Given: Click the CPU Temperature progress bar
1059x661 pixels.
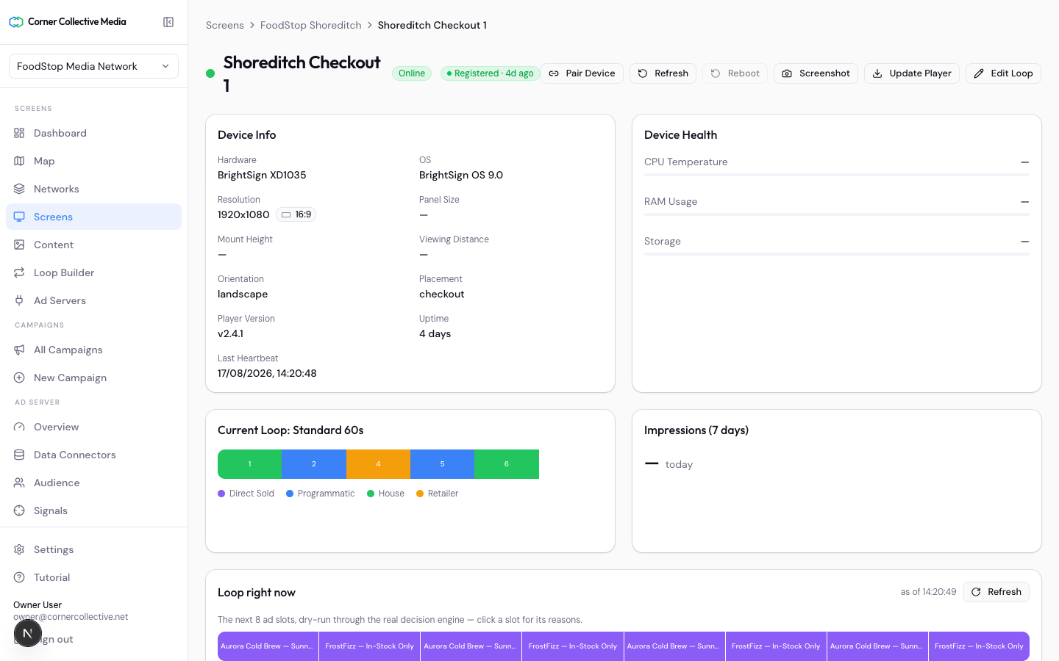Looking at the screenshot, I should 837,175.
